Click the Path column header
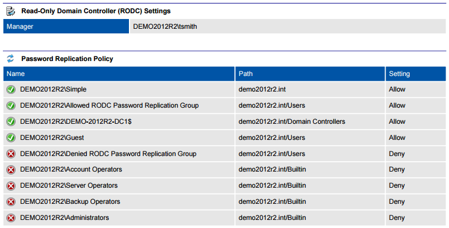 coord(310,74)
